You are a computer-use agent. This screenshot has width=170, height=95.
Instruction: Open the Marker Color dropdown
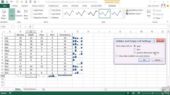coord(134,14)
